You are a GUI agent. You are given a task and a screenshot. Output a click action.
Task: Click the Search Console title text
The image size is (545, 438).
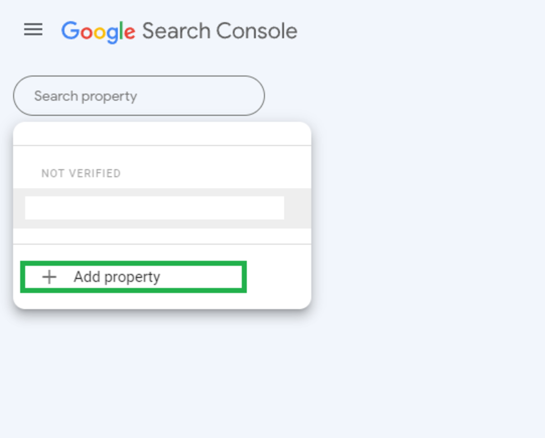(x=218, y=30)
